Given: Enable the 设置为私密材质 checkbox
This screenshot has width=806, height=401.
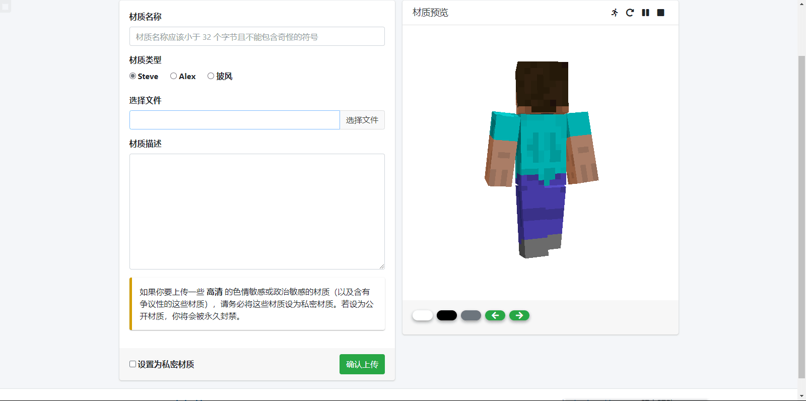Looking at the screenshot, I should point(133,364).
